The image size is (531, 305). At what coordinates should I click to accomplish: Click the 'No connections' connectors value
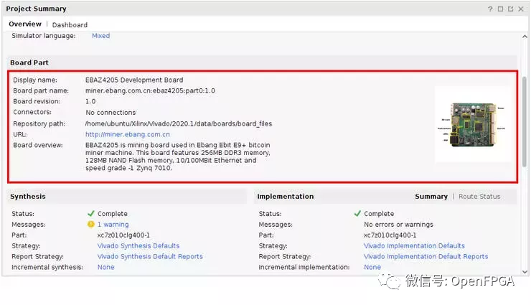(111, 113)
